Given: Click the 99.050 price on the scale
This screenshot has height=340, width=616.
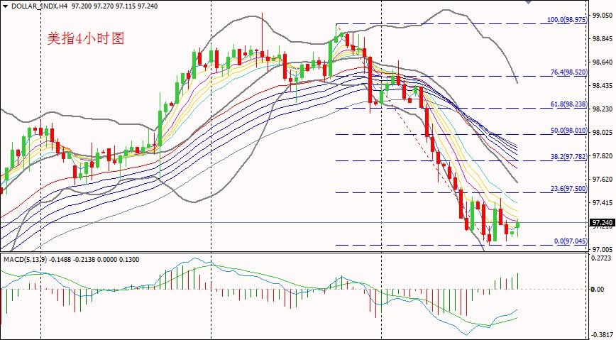Looking at the screenshot, I should pos(603,16).
